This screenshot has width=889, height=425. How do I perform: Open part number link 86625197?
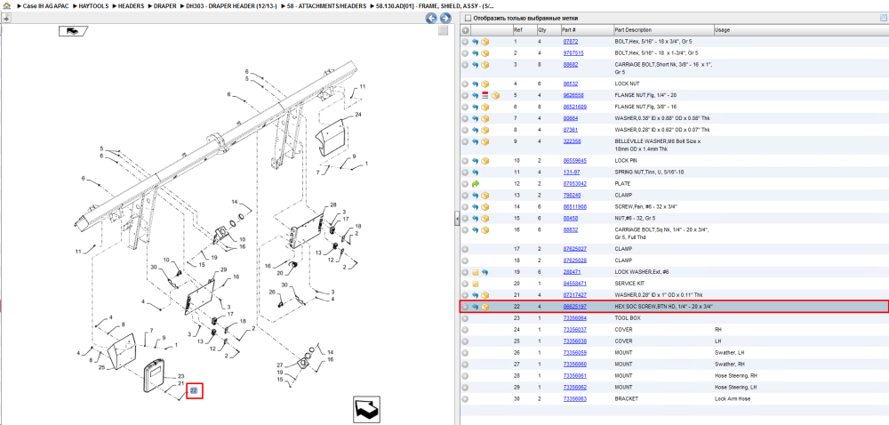pyautogui.click(x=574, y=307)
